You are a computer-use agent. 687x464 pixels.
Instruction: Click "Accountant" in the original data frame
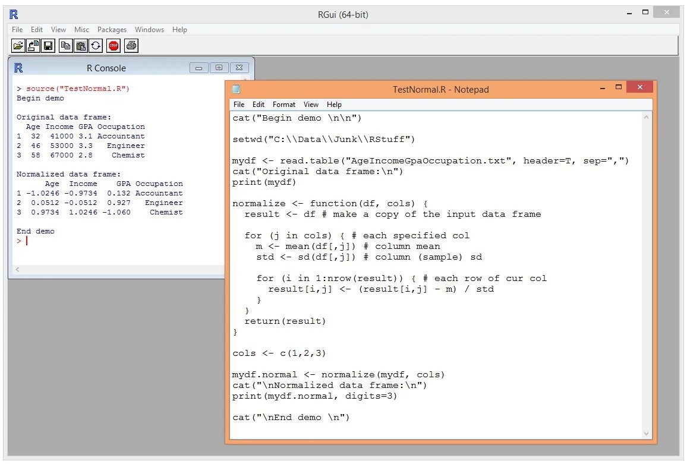tap(121, 136)
